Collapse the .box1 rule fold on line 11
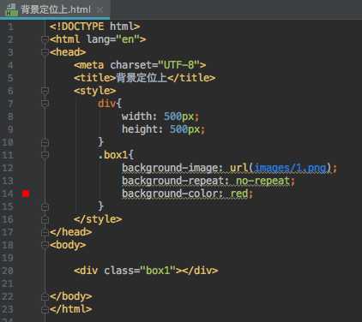 45,155
